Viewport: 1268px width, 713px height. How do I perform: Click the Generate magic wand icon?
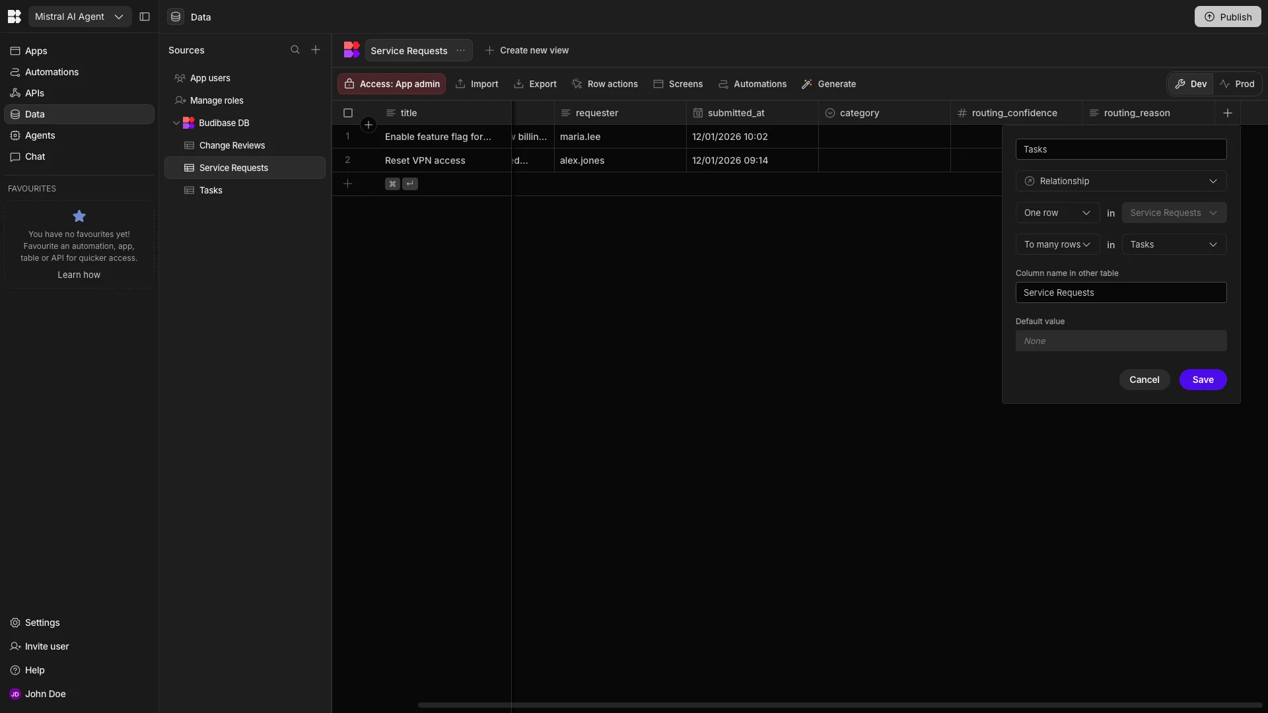(x=807, y=84)
